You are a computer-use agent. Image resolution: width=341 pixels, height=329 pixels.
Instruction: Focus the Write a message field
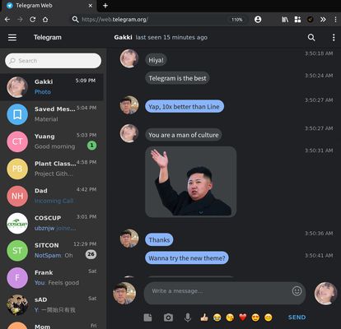225,293
